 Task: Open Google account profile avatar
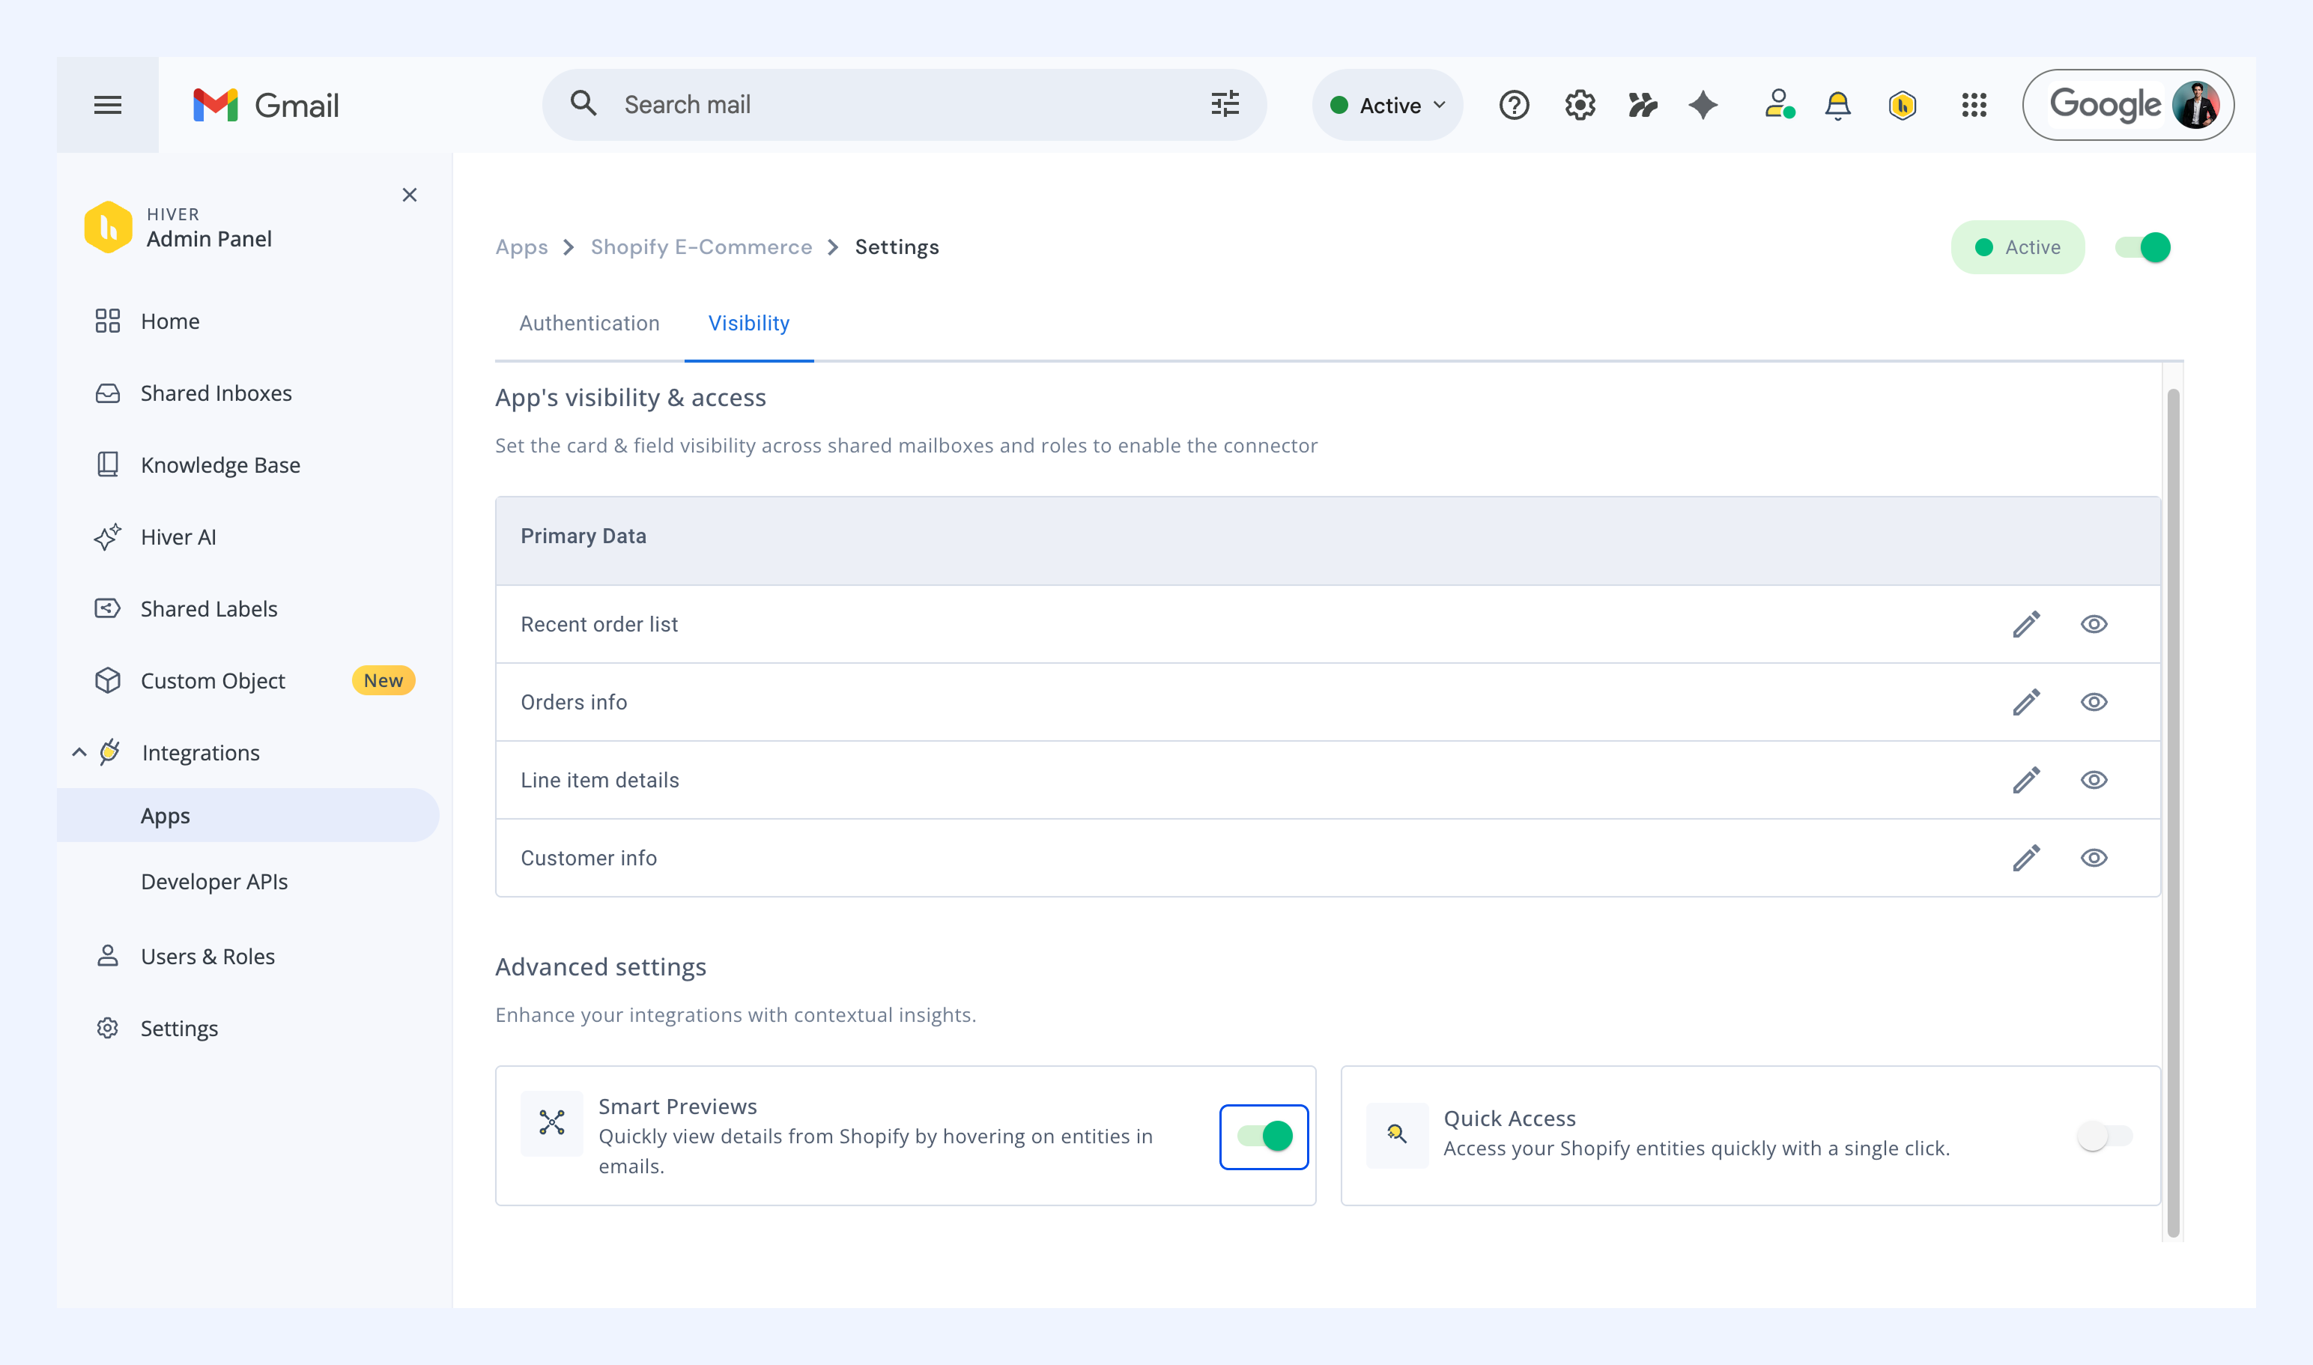pos(2195,105)
